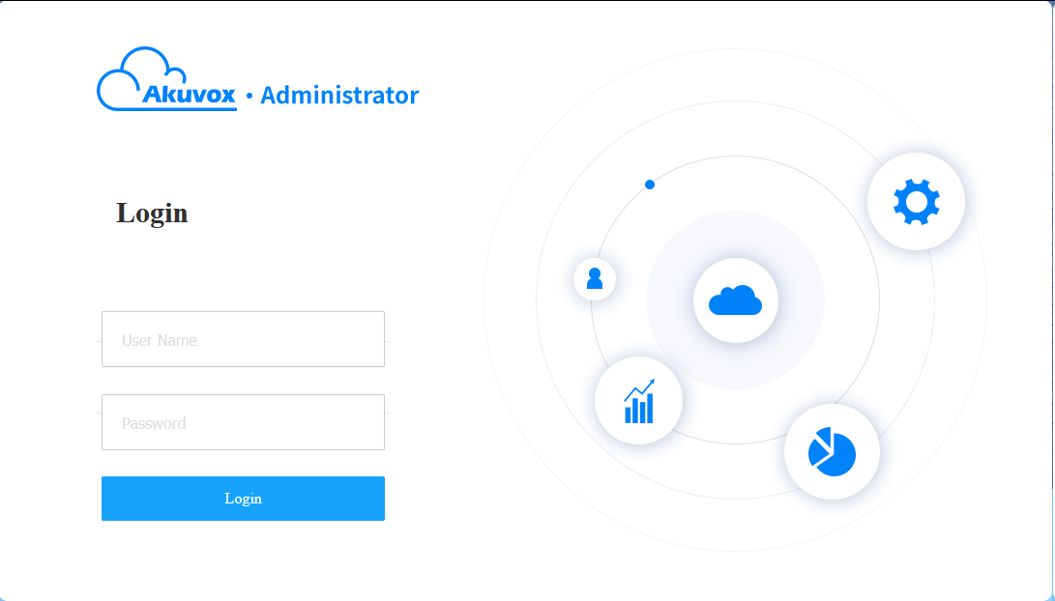Image resolution: width=1055 pixels, height=601 pixels.
Task: Click the central cloud icon
Action: tap(735, 300)
